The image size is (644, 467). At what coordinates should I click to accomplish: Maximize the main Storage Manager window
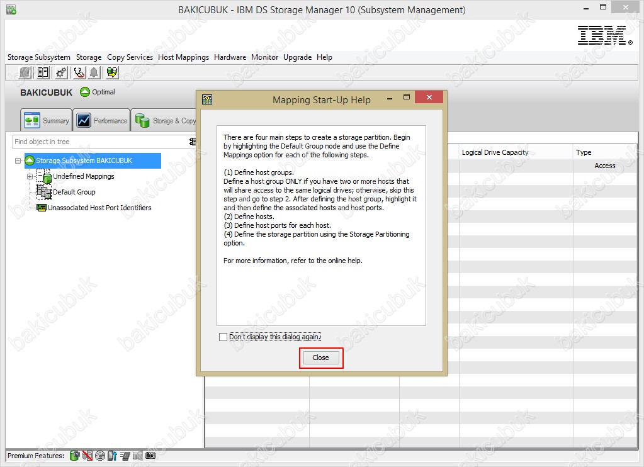(603, 7)
